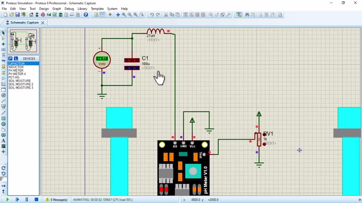Click the Undo toolbar icon
The height and width of the screenshot is (203, 362).
coord(152,15)
